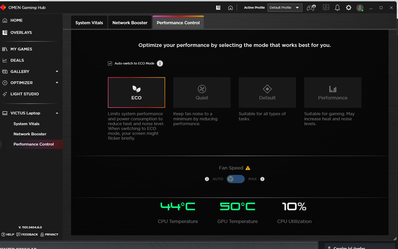Viewport: 398px width, 249px height.
Task: Open the game controller icon in title bar
Action: click(311, 8)
